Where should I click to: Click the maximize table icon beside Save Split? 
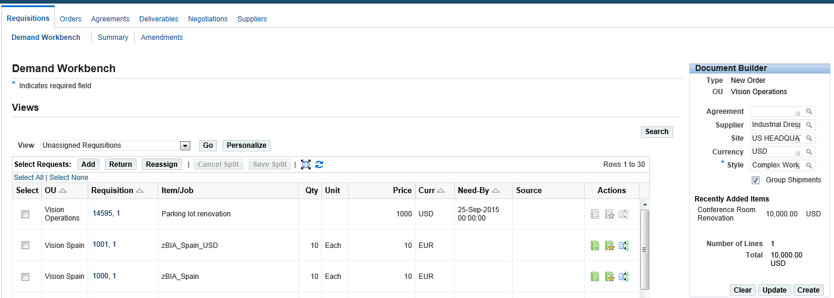[x=306, y=164]
